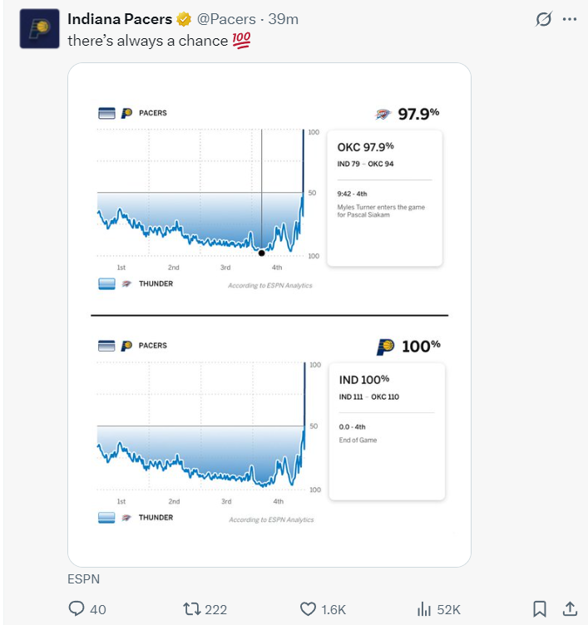Click the IND 100% info card
This screenshot has width=588, height=625.
pyautogui.click(x=387, y=431)
